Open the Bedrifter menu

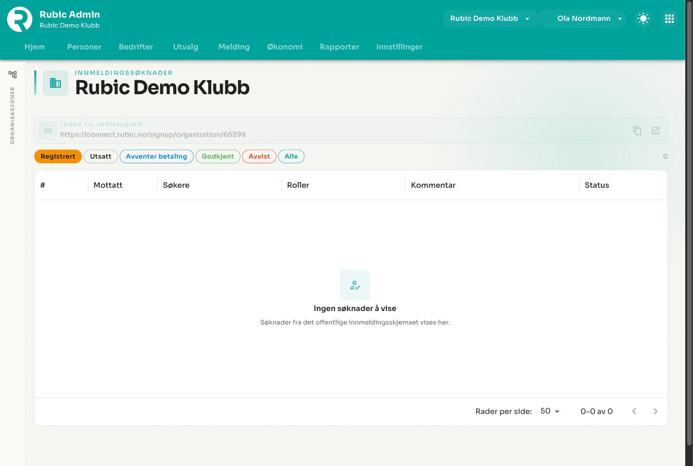(x=136, y=47)
